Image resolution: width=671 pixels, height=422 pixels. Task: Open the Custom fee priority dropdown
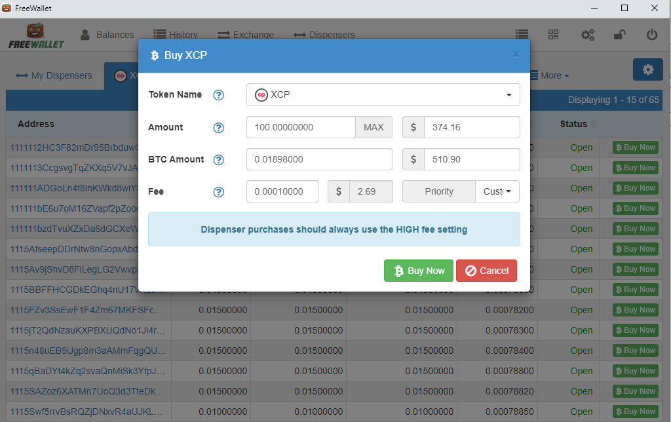pos(497,191)
